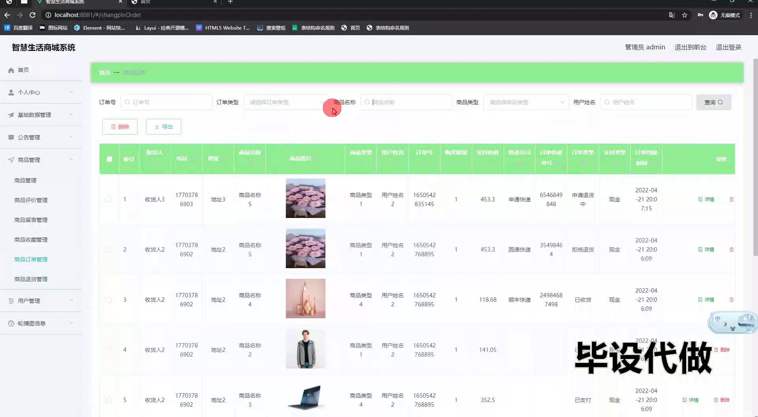This screenshot has width=758, height=417.
Task: Click red trash icon in row 3
Action: (x=731, y=300)
